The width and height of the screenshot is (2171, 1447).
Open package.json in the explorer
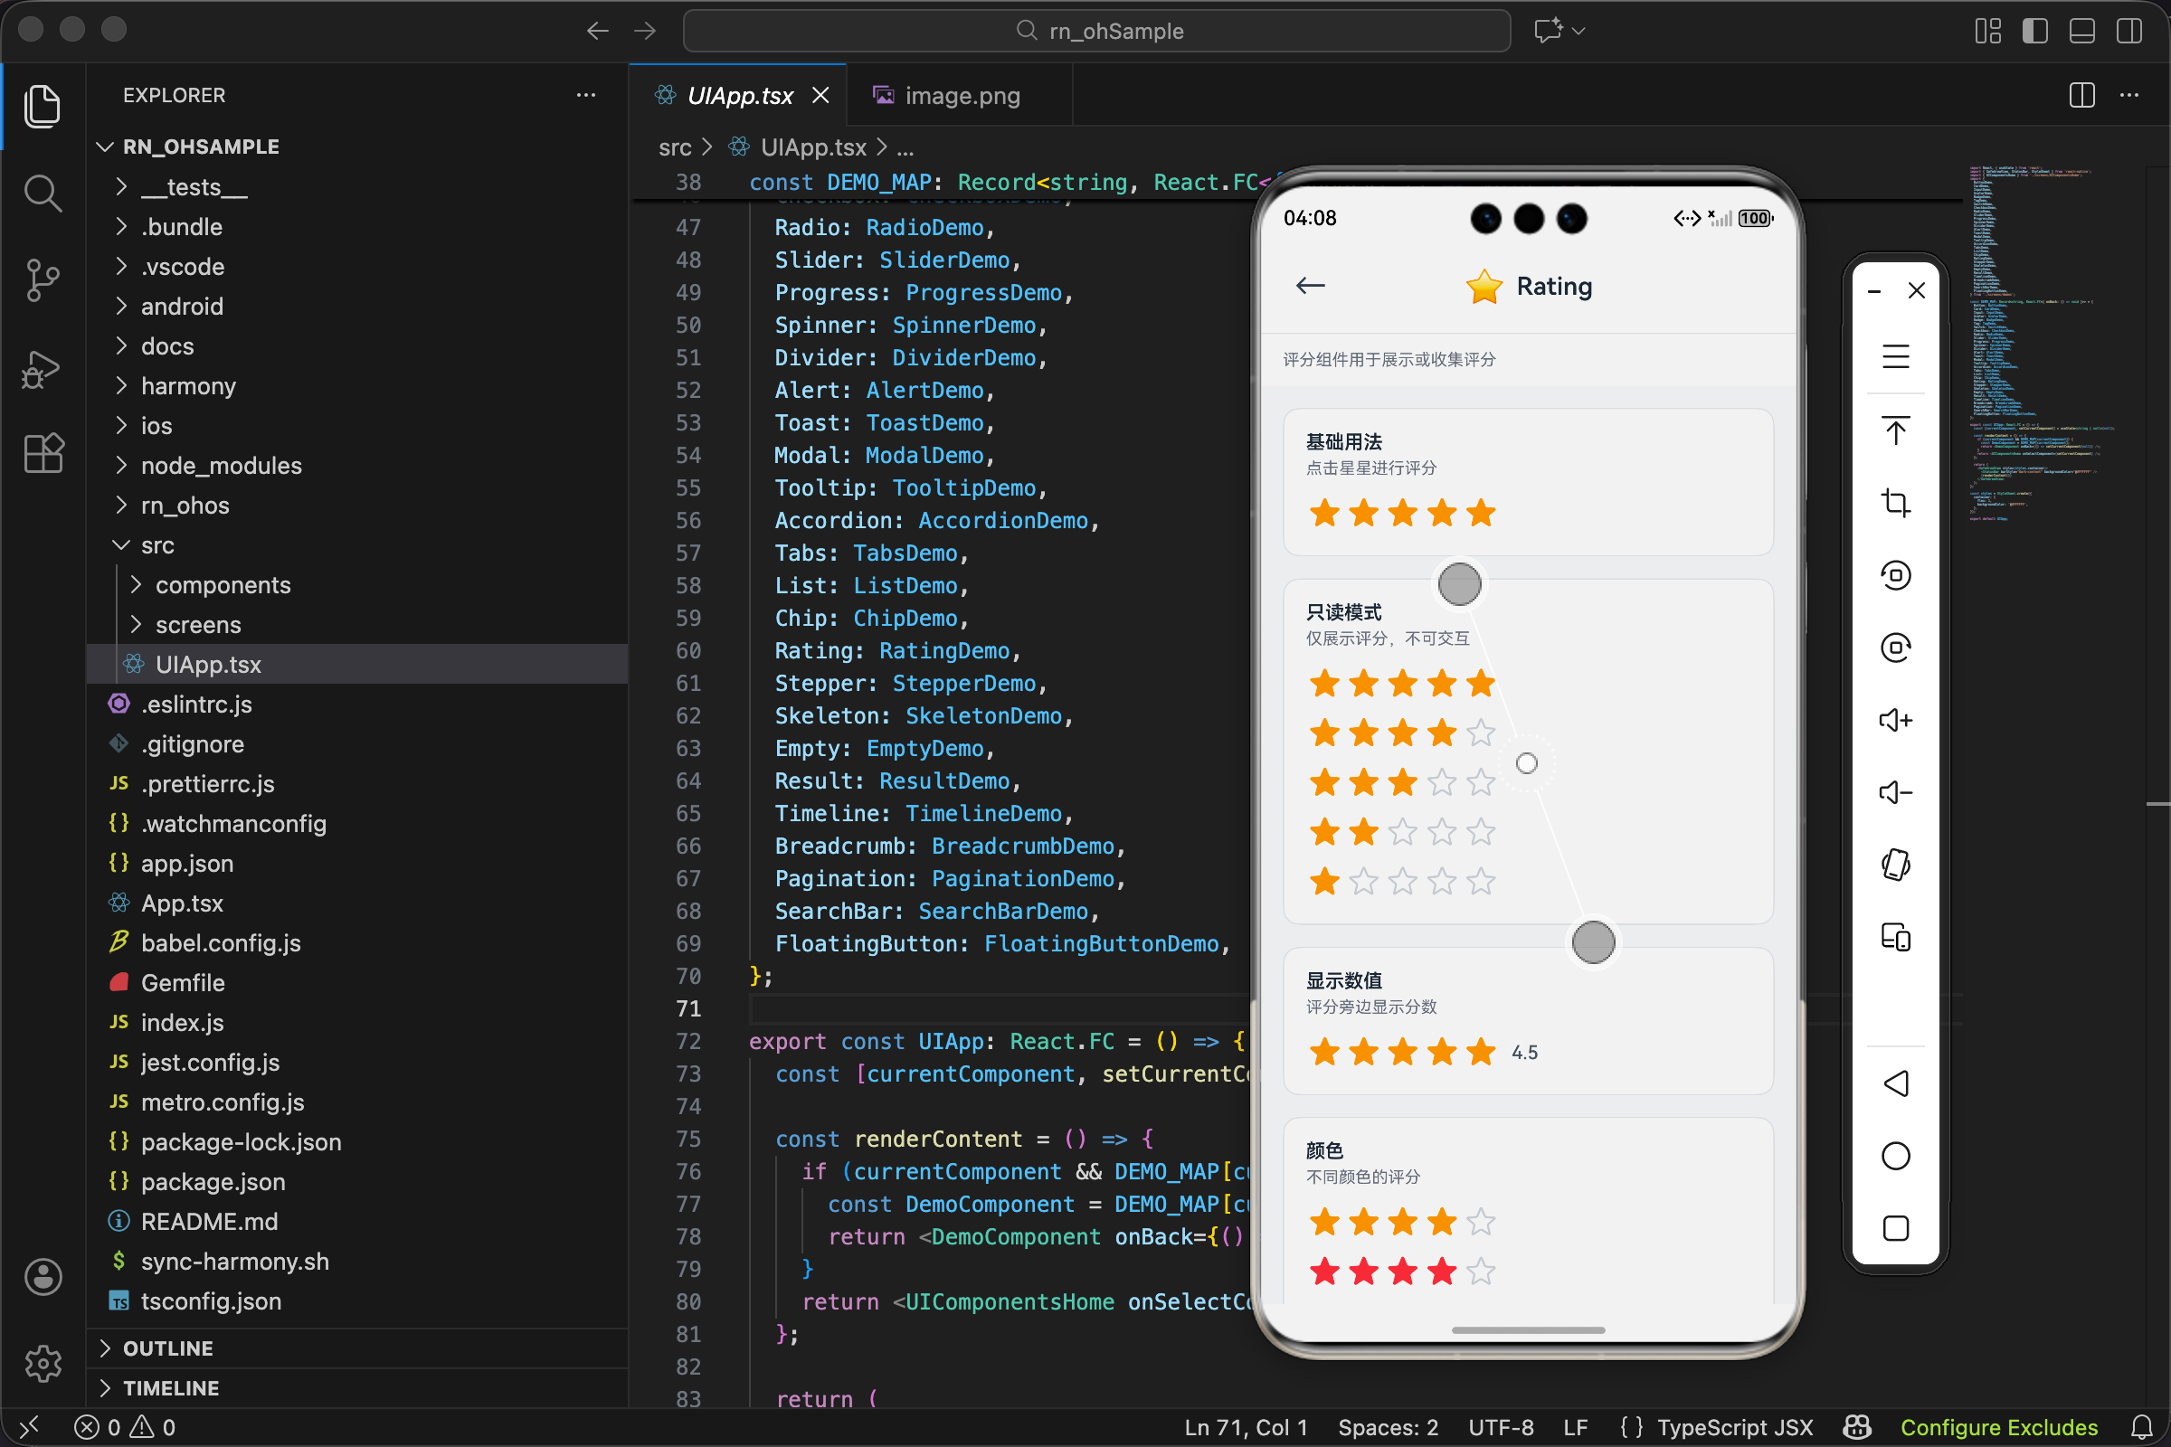(x=213, y=1181)
